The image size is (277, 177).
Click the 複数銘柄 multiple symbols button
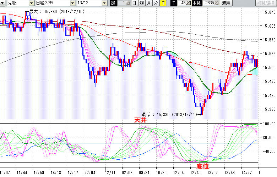(x=266, y=3)
